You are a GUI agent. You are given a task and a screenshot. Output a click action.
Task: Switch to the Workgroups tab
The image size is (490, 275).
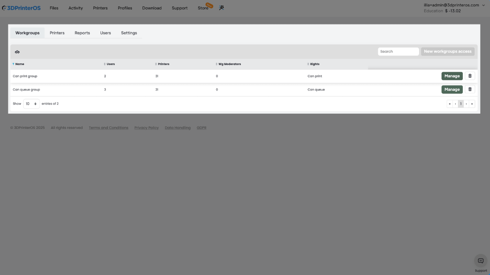tap(27, 33)
